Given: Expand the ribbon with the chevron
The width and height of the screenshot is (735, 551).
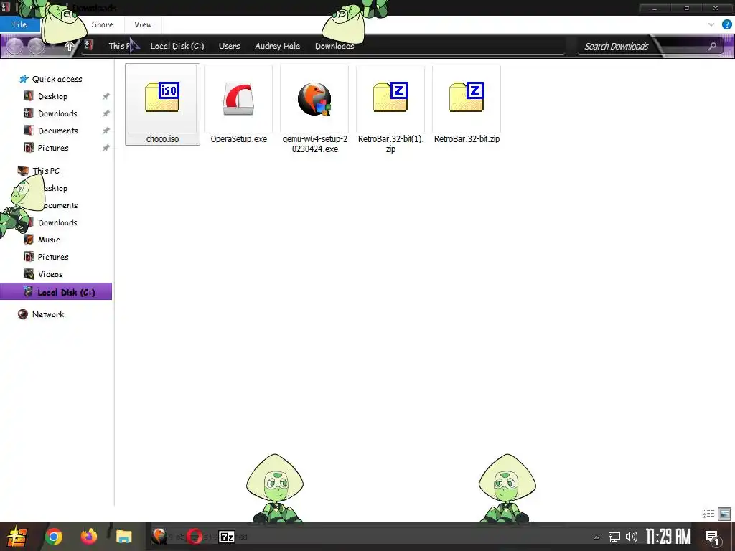Looking at the screenshot, I should coord(711,24).
